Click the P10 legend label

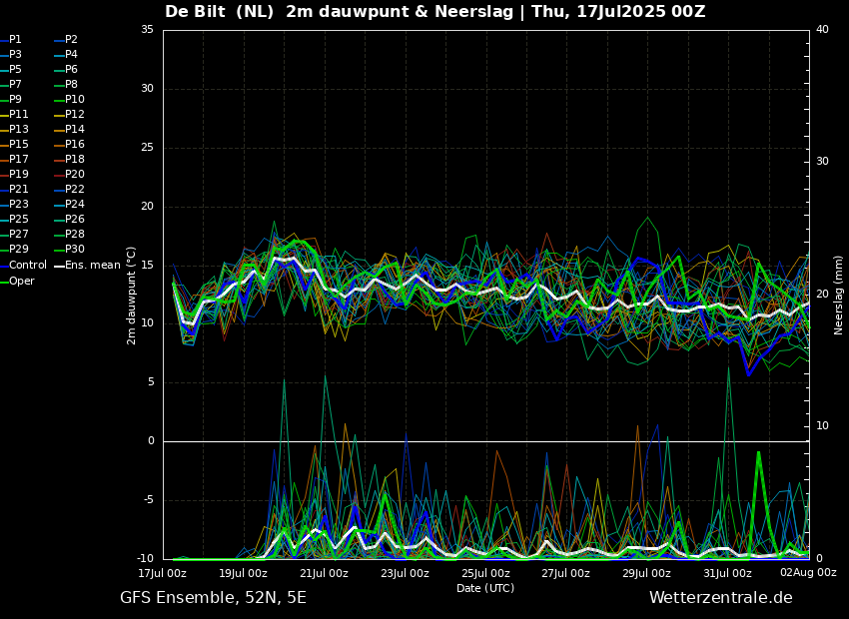[x=75, y=99]
